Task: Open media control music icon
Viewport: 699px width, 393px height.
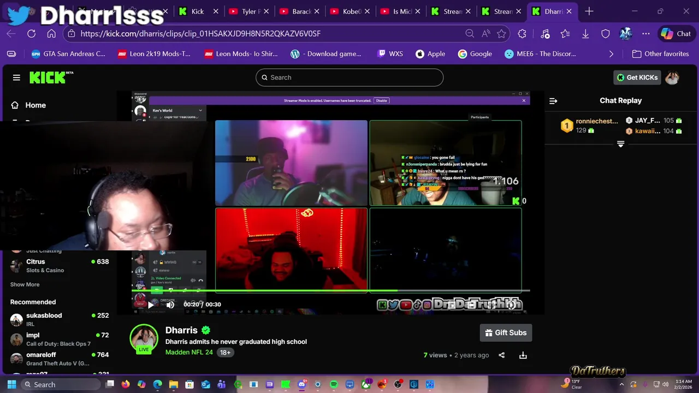Action: pos(545,34)
